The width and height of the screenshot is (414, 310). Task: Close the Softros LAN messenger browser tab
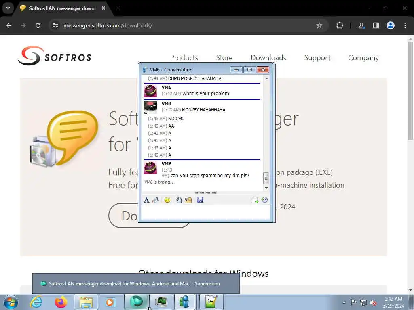(x=103, y=8)
